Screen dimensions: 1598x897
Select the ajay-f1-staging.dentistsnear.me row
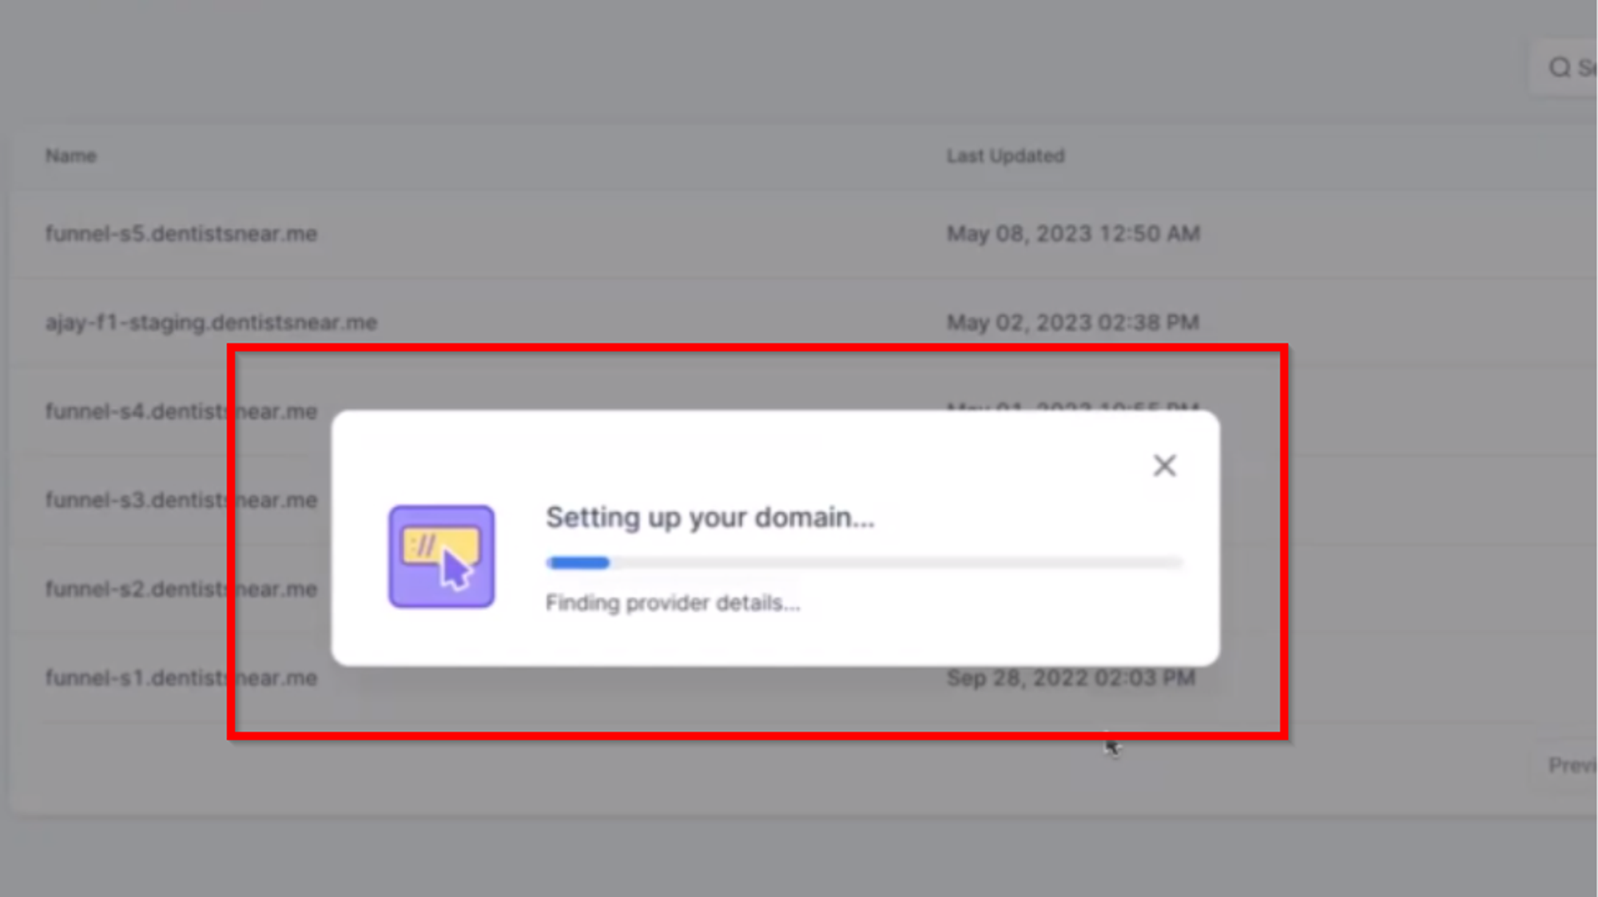click(804, 322)
